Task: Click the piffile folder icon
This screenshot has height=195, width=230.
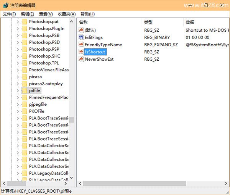Action: [25, 90]
